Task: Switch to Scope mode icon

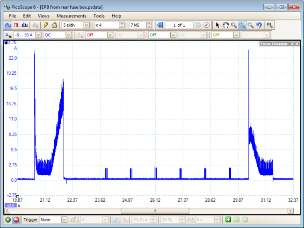Action: point(8,25)
